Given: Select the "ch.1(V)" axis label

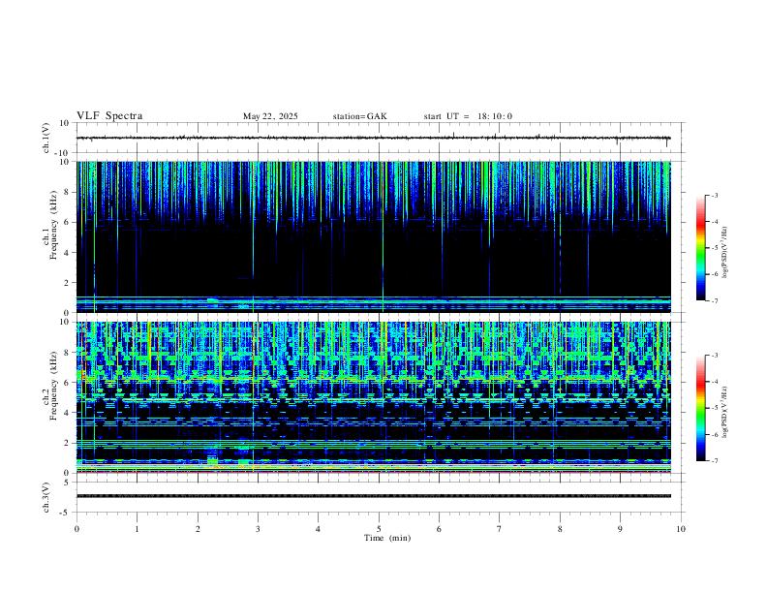Looking at the screenshot, I should click(x=46, y=138).
